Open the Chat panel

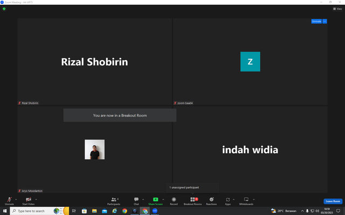point(136,201)
